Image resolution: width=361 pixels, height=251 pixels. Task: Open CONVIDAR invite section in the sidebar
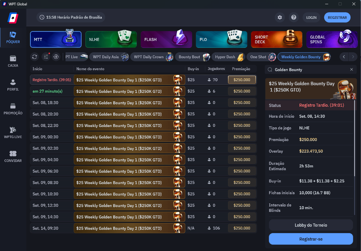click(x=13, y=157)
